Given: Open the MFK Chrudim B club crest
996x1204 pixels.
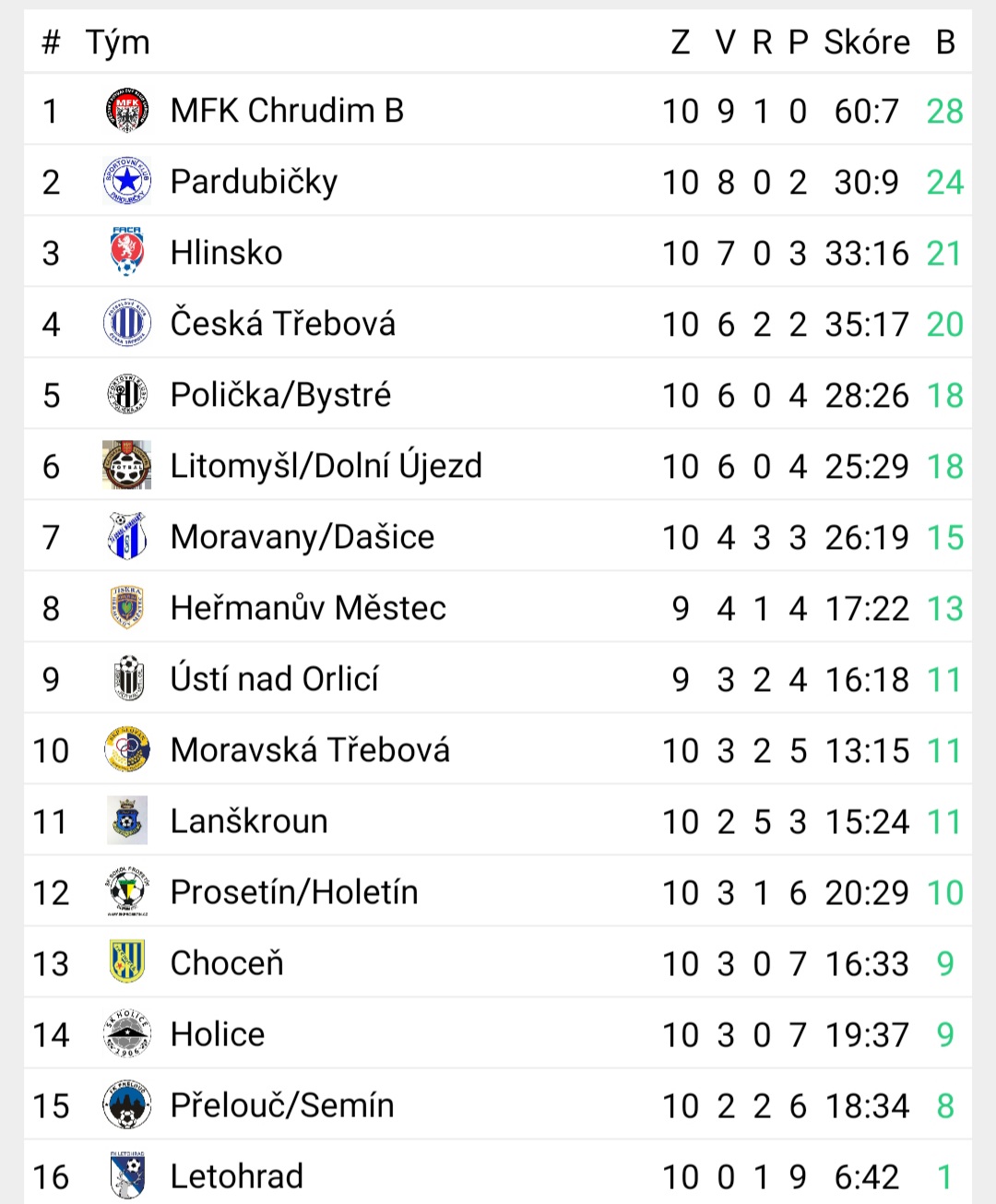Looking at the screenshot, I should (x=127, y=111).
